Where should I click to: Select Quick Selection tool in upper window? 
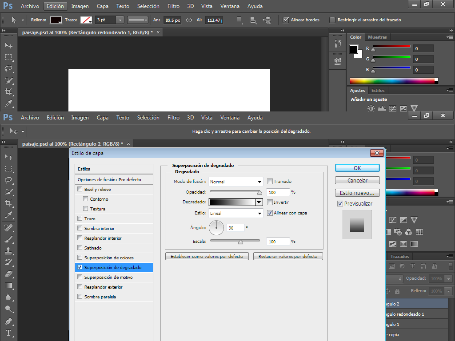[8, 80]
